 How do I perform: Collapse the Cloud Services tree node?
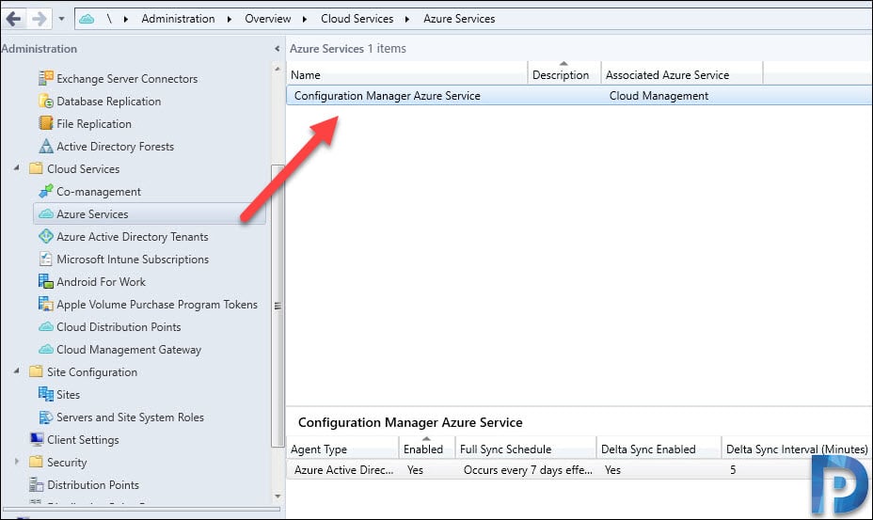pos(17,167)
